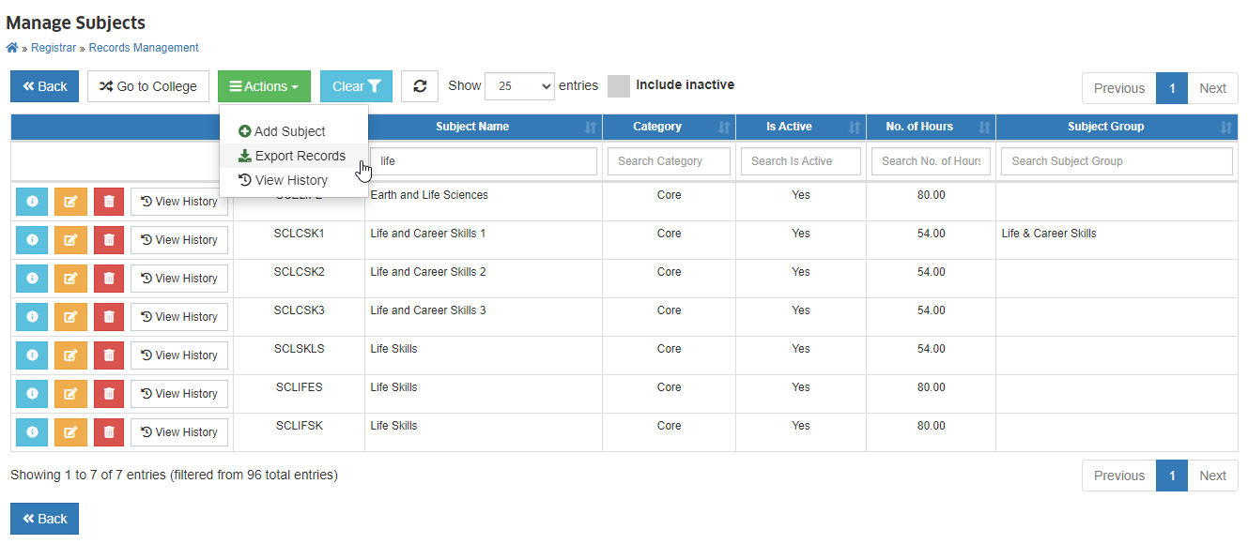Delete the SCLCSK3 subject row

tap(109, 317)
